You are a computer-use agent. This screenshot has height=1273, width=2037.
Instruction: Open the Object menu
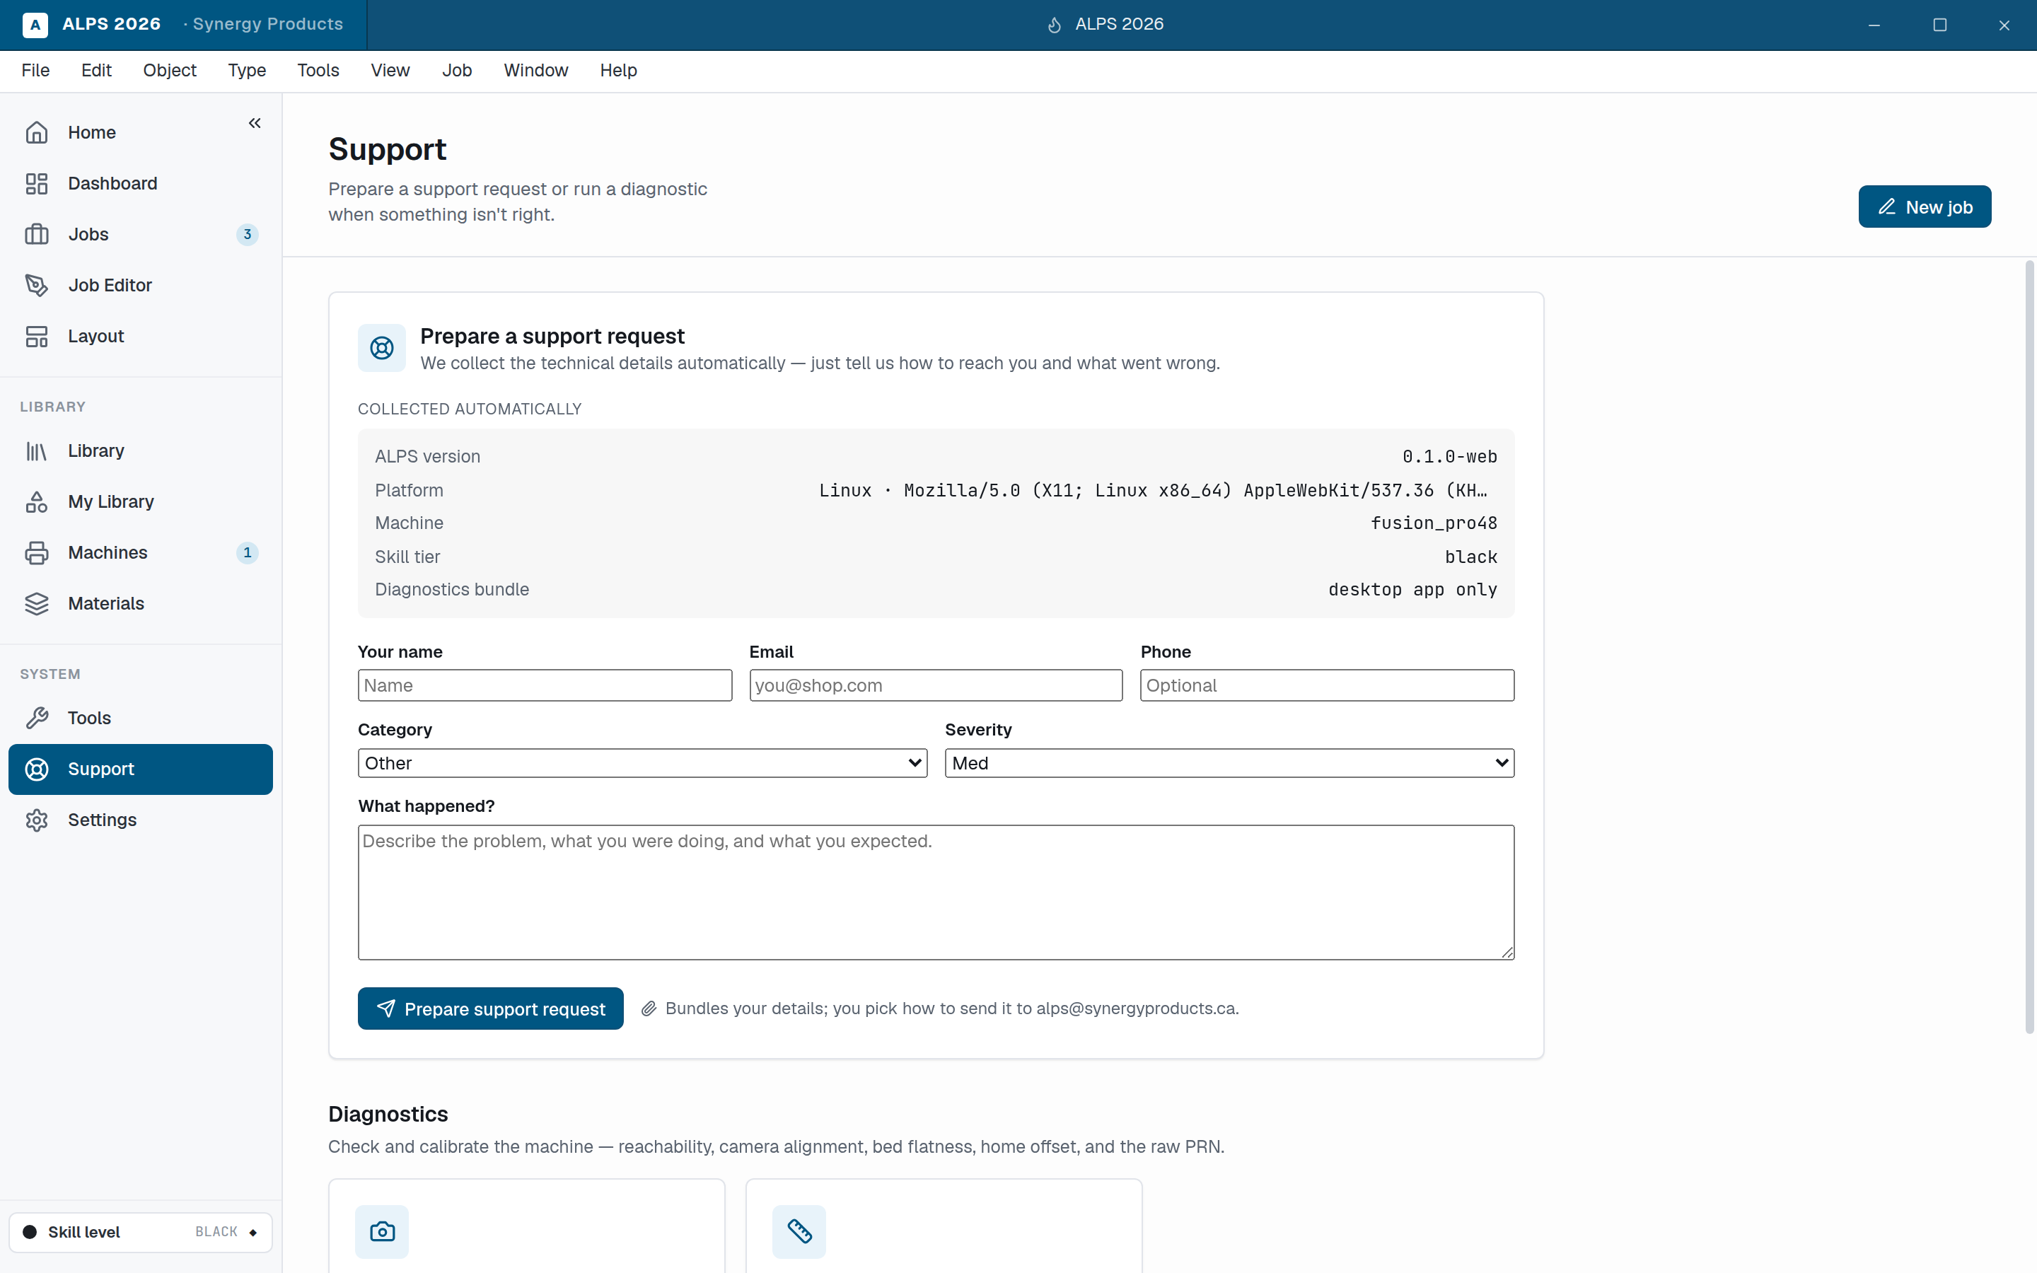point(169,71)
